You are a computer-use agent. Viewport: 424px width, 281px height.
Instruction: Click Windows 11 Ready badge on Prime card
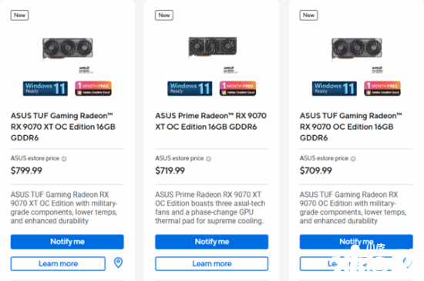pyautogui.click(x=190, y=89)
